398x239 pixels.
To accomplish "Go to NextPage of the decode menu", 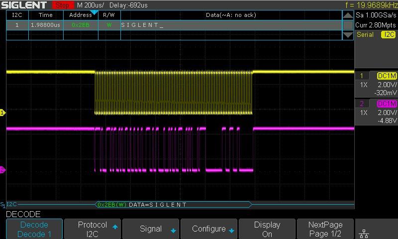I will [325, 229].
